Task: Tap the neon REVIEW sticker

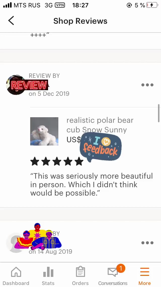Action: tap(29, 85)
